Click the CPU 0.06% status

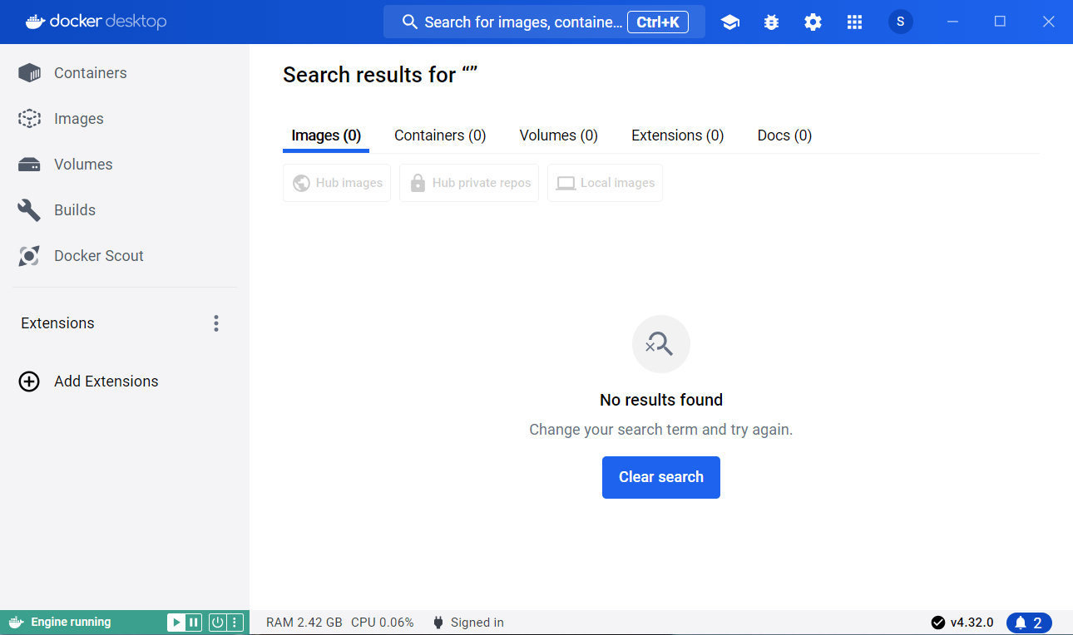[383, 623]
